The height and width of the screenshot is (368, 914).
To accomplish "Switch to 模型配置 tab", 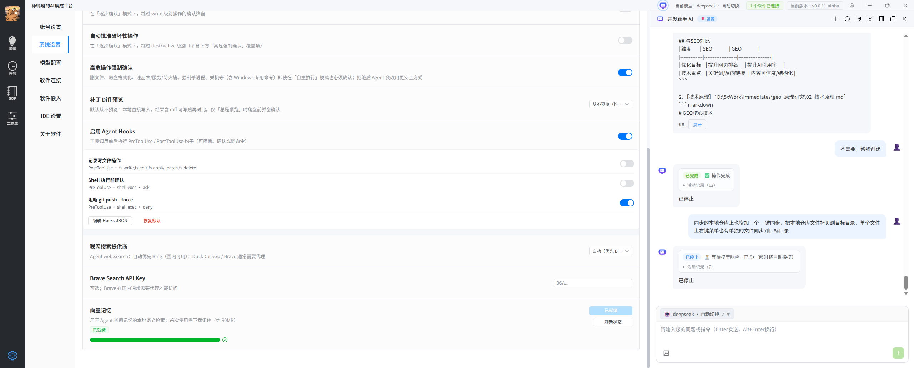I will click(x=50, y=62).
